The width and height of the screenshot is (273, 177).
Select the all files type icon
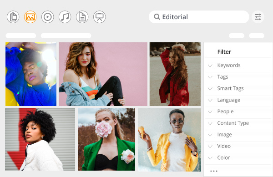coord(13,17)
